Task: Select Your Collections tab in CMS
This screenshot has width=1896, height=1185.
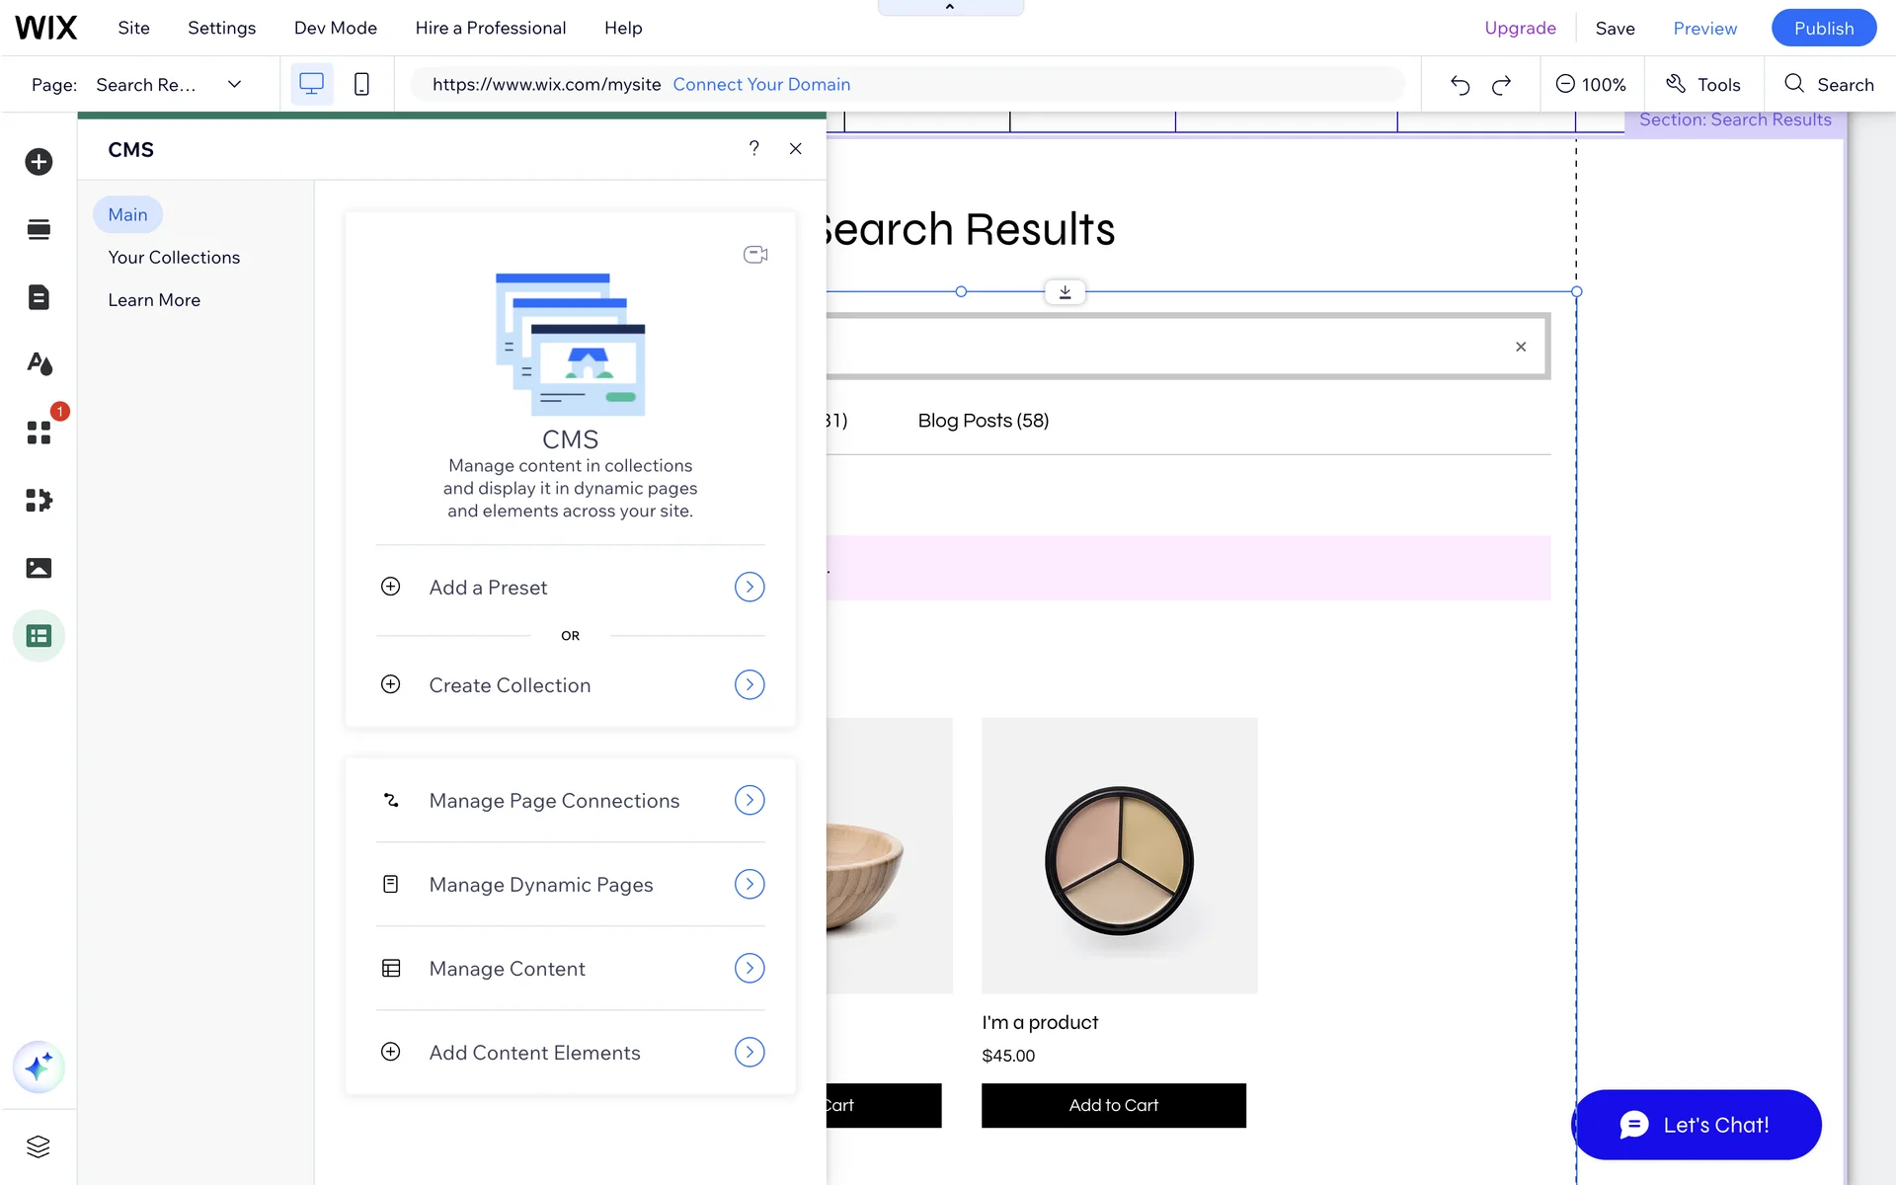Action: (x=174, y=258)
